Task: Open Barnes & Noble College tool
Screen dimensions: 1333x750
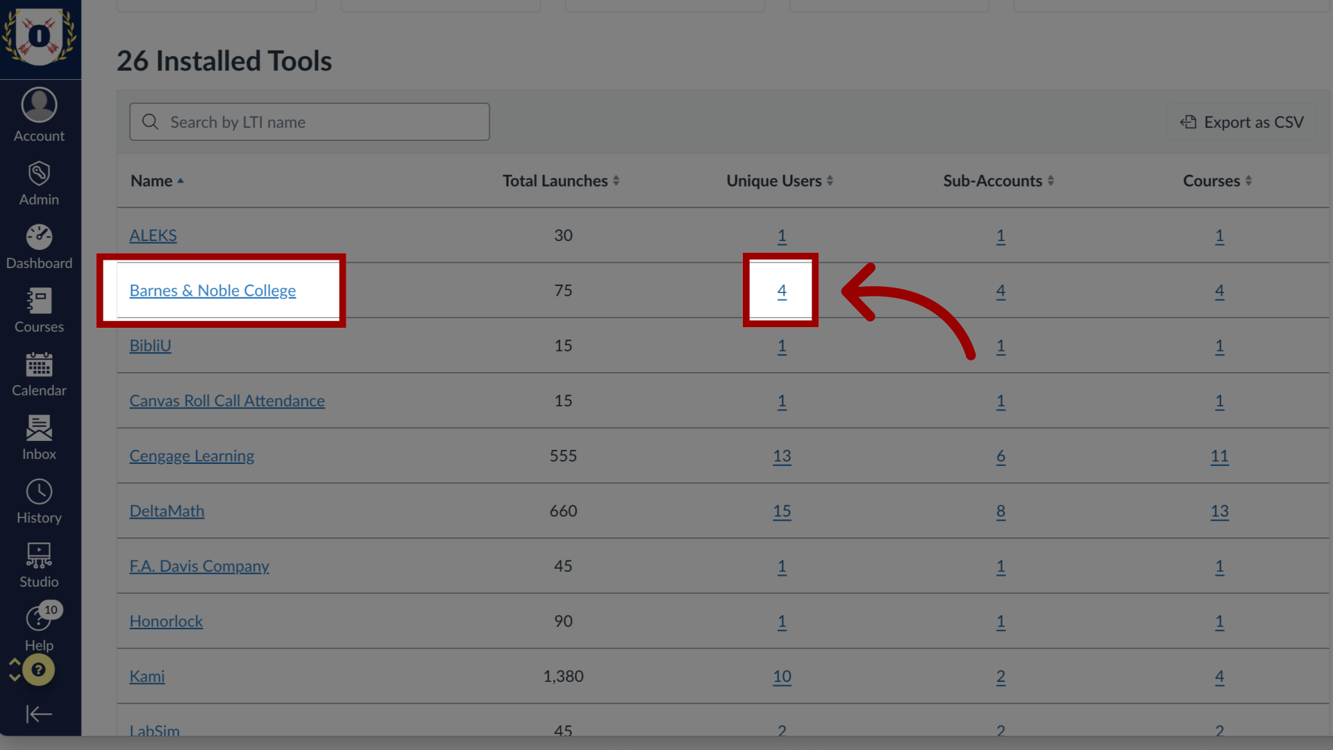Action: coord(212,290)
